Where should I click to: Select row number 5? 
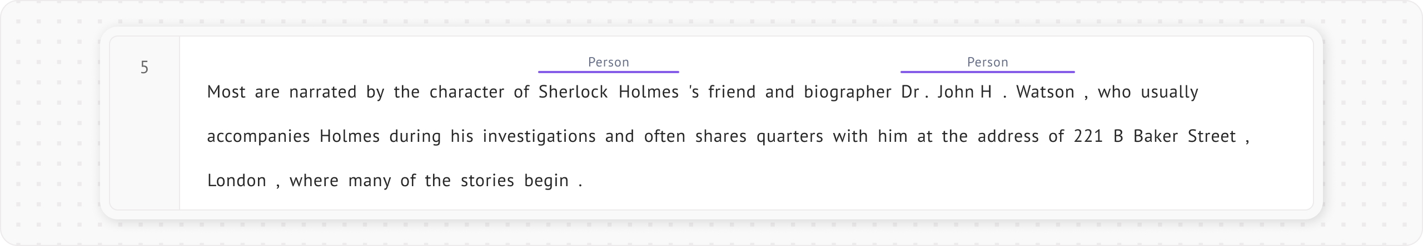click(x=145, y=68)
